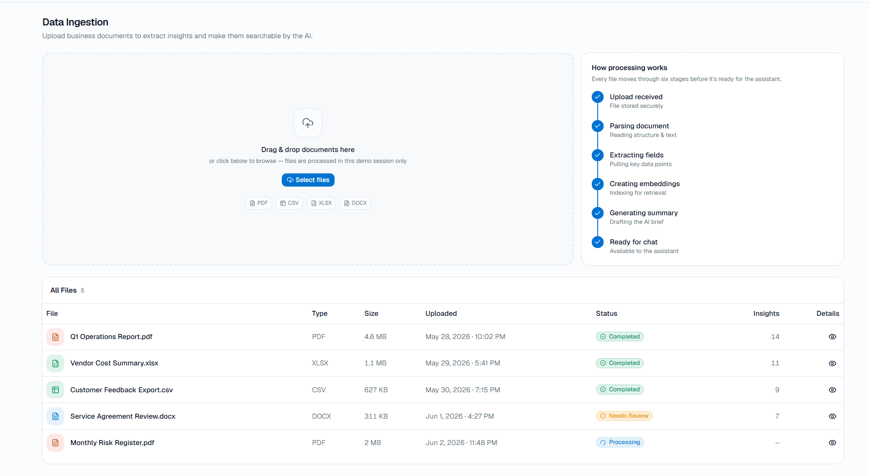Click the Processing status badge
869x476 pixels.
pyautogui.click(x=620, y=442)
